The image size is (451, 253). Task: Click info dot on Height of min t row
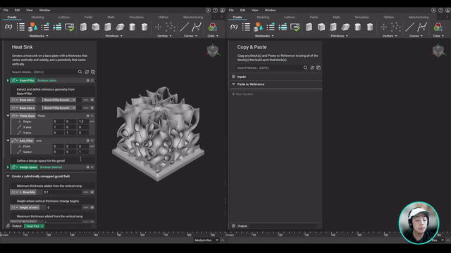tap(92, 207)
